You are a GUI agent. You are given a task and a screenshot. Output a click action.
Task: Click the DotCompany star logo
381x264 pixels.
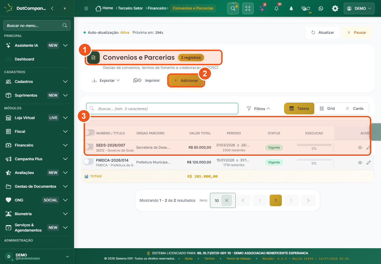pos(8,8)
